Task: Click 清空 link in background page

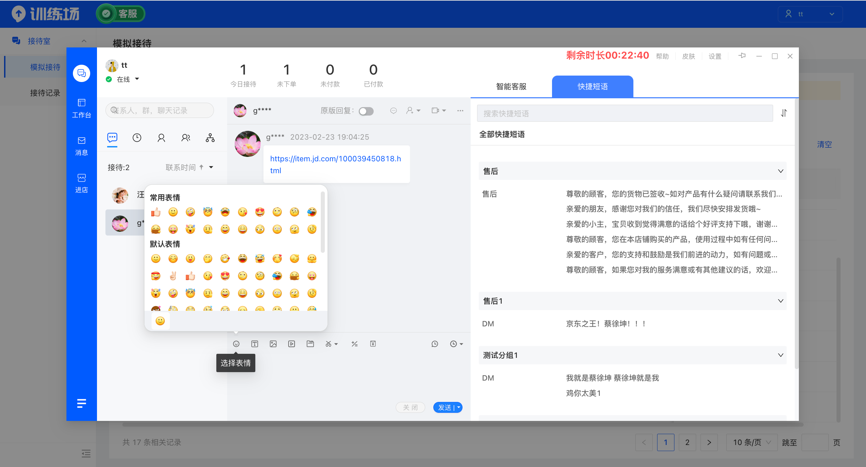Action: coord(824,144)
